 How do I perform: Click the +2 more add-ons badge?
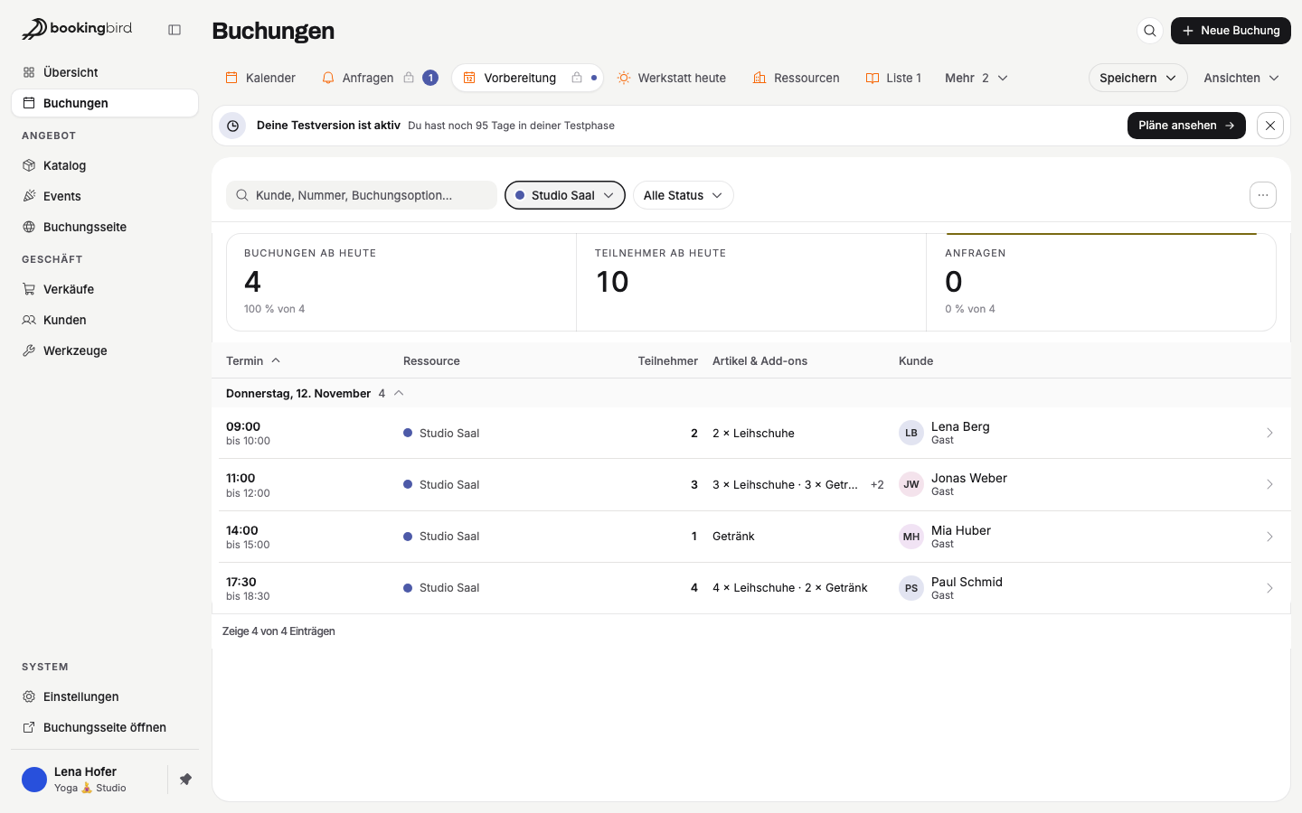[877, 484]
